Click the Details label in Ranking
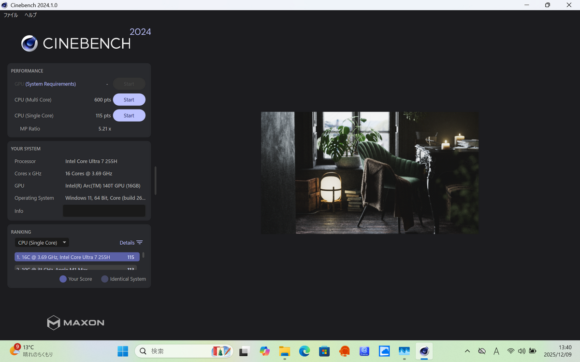 (127, 243)
